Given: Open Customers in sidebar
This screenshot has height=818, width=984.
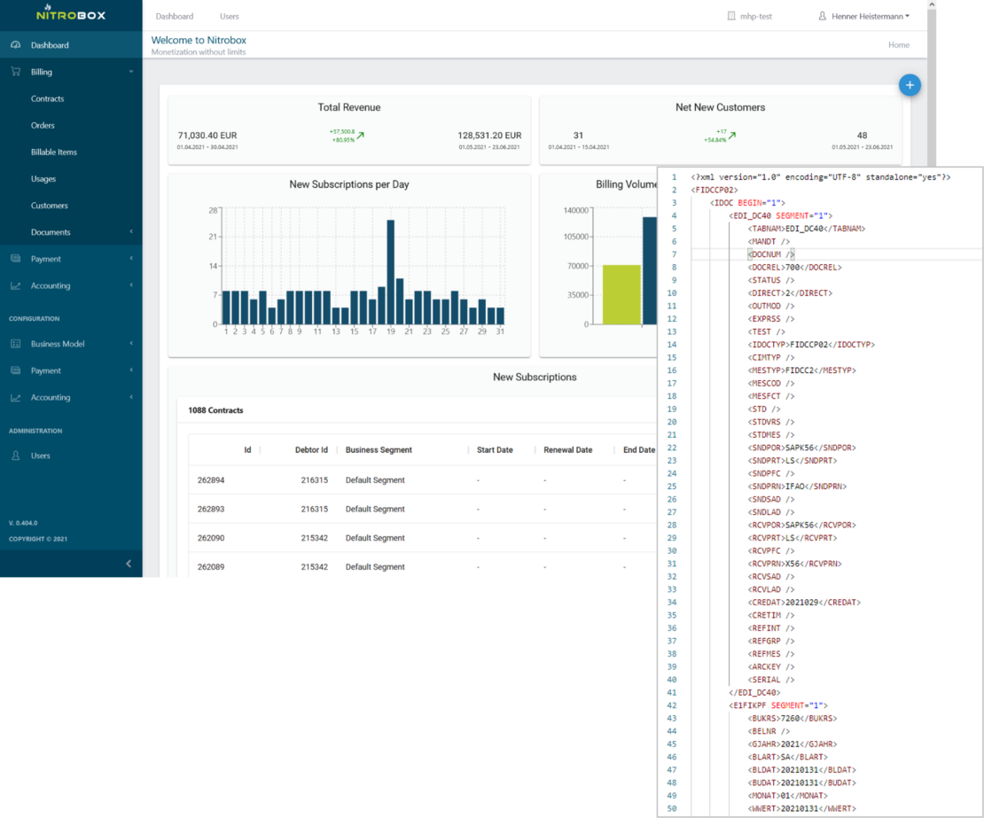Looking at the screenshot, I should click(x=49, y=205).
